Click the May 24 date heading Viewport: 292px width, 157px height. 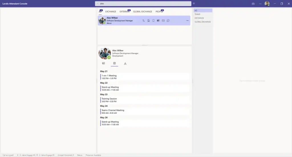coord(104,106)
